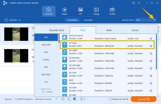Screen dimensions: 161x104
Task: Enable Merge into one file checkbox
Action: point(110,99)
